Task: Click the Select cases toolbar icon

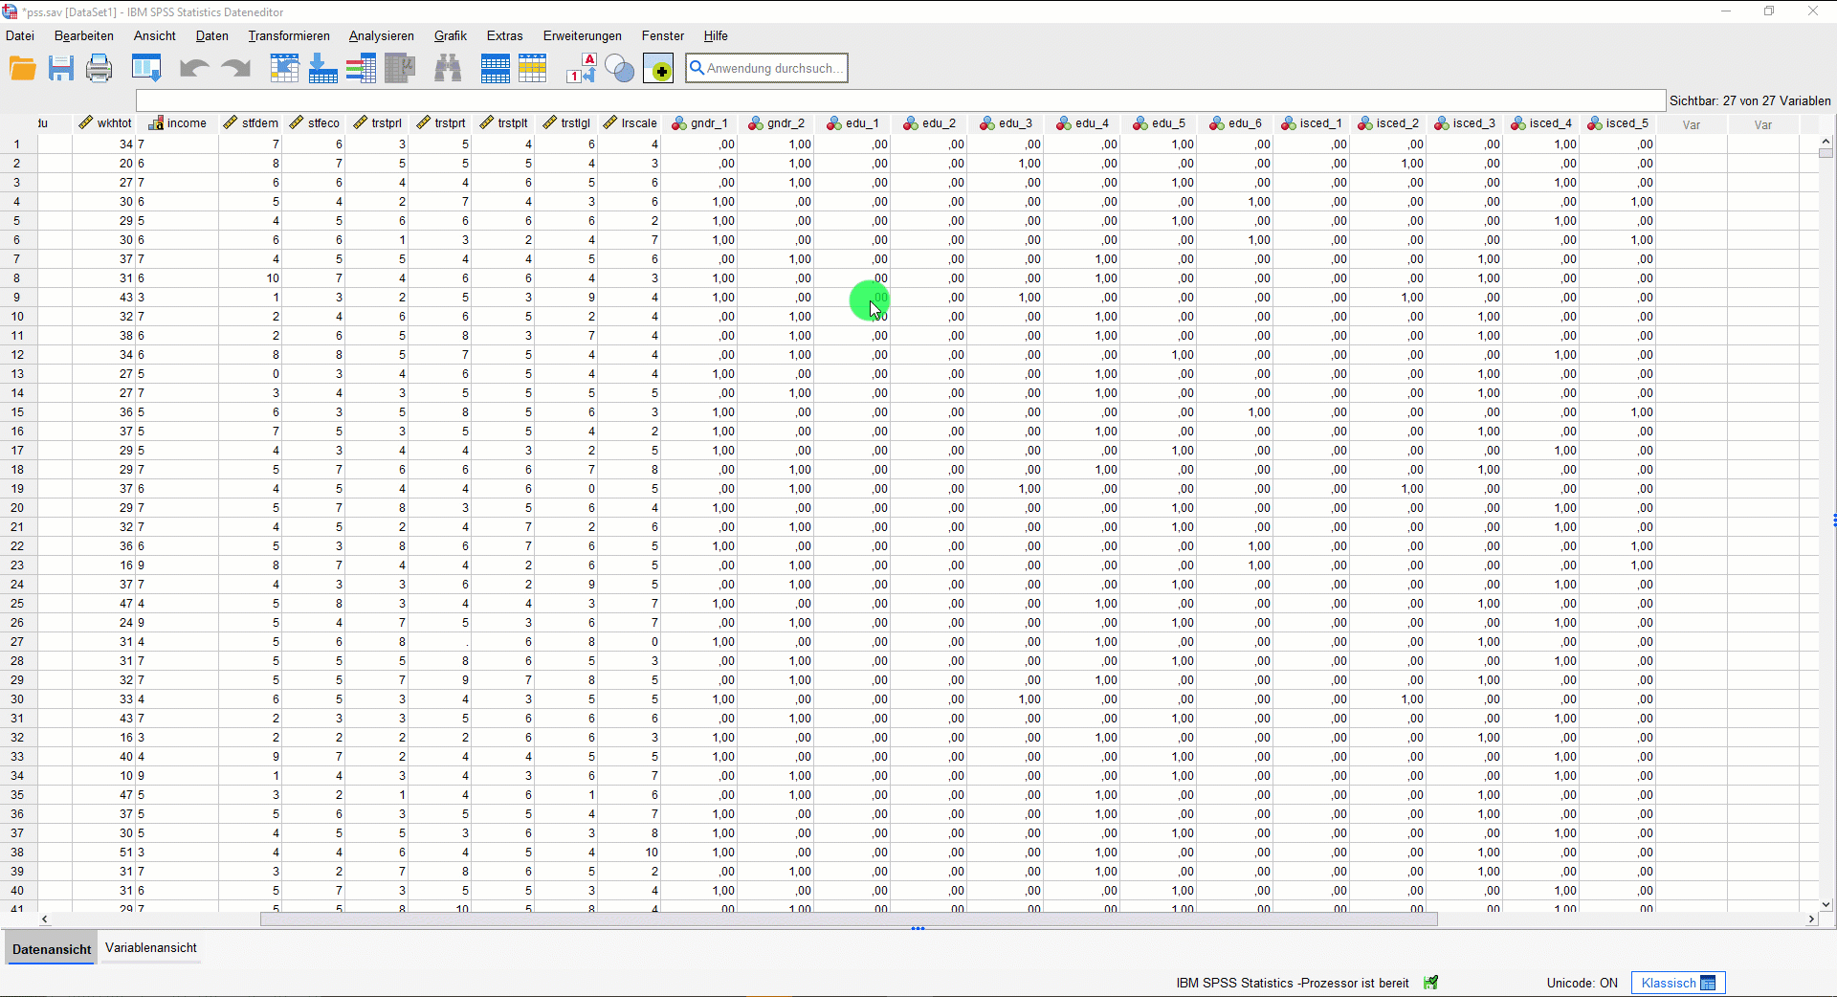Action: click(533, 69)
